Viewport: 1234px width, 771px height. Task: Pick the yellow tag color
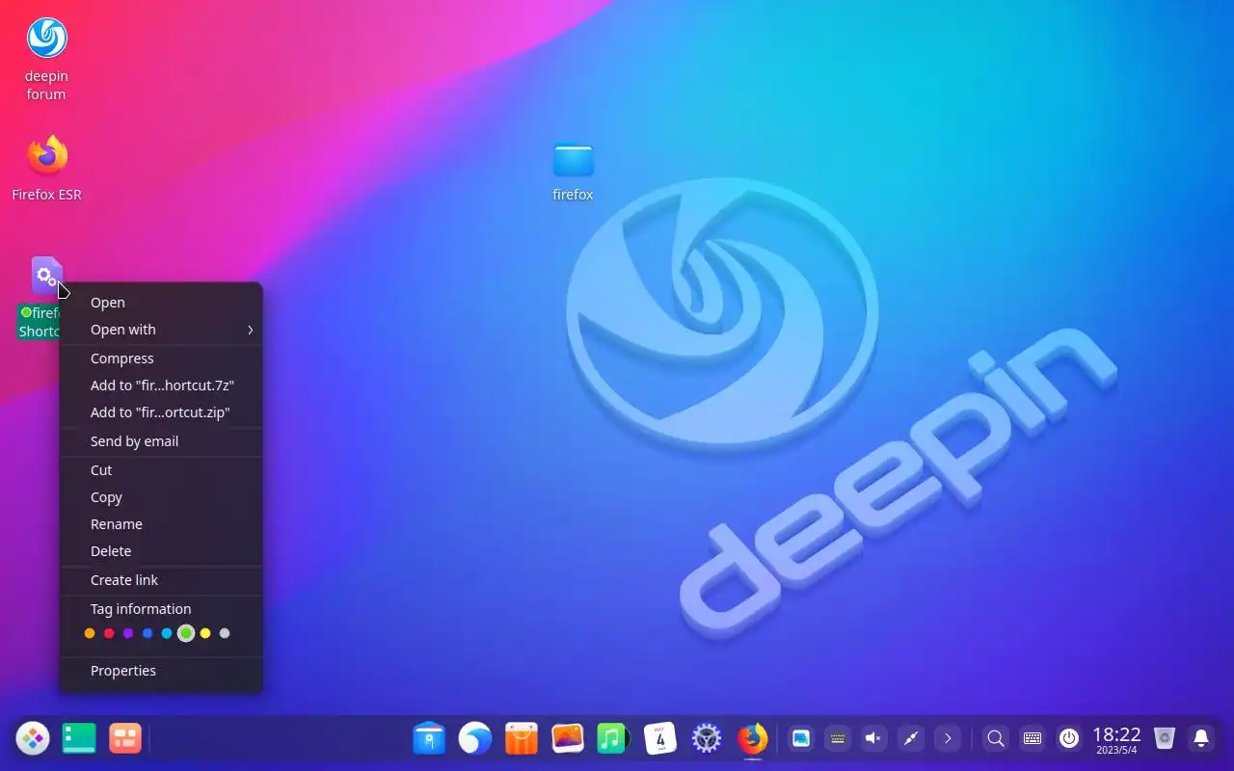tap(205, 633)
